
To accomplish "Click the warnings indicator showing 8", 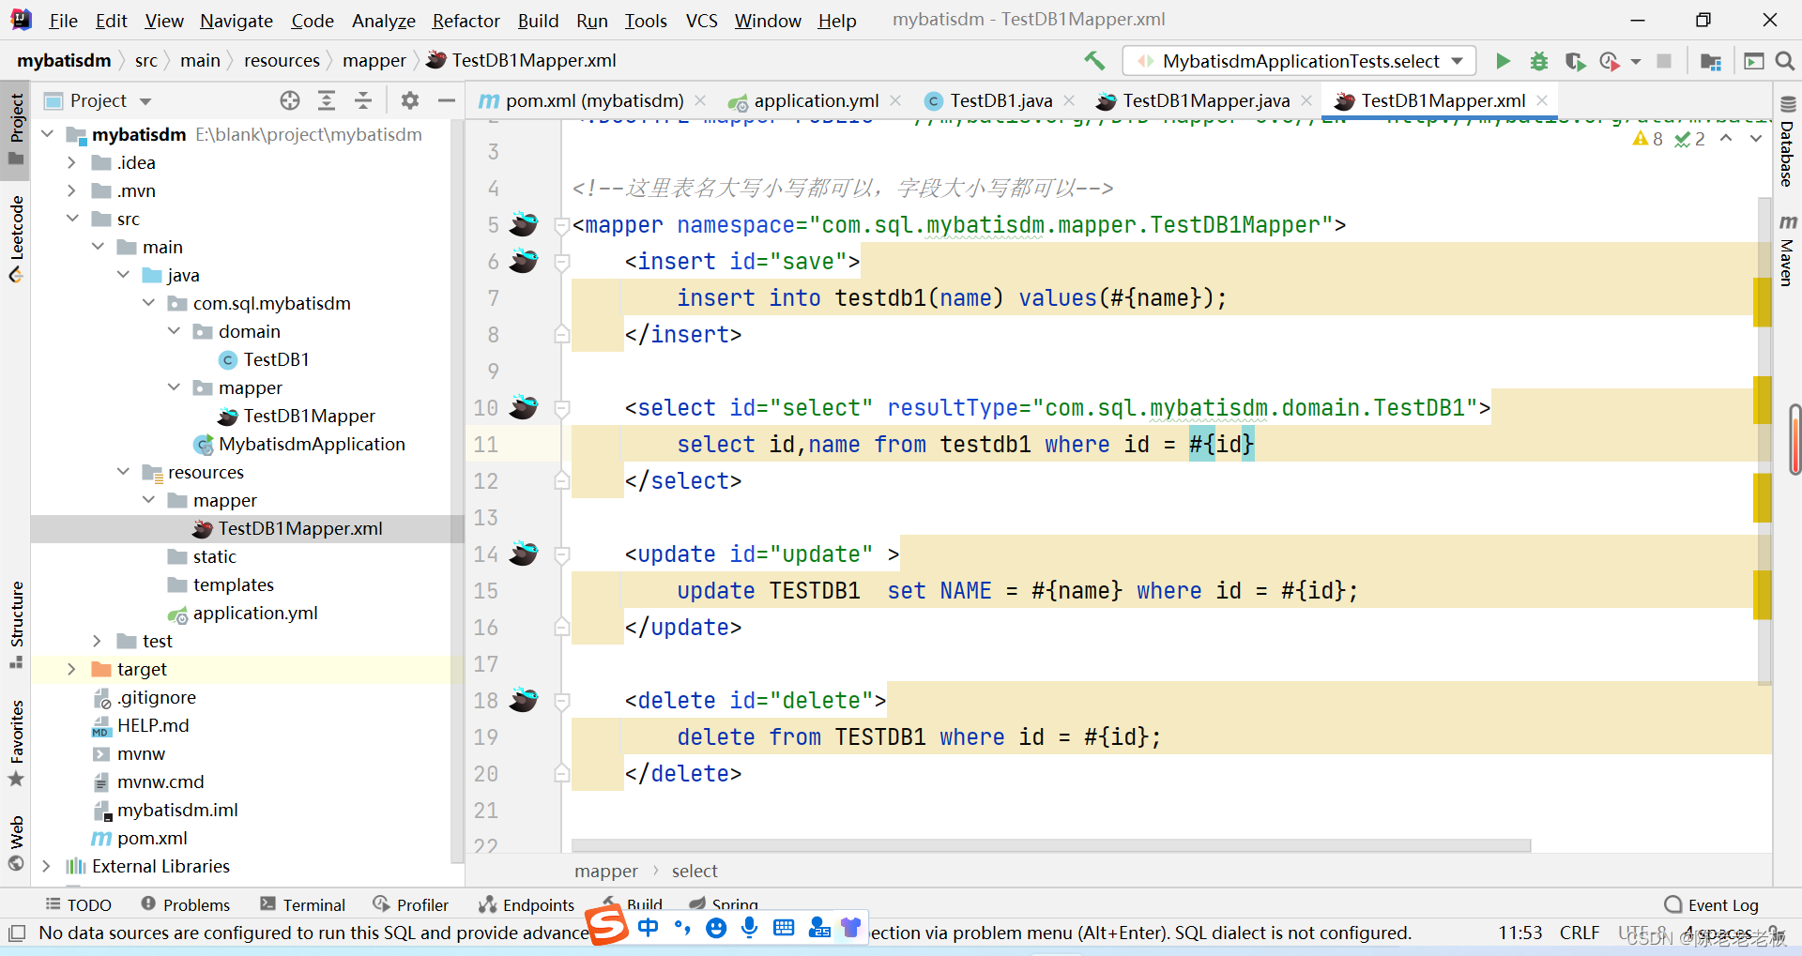I will coord(1648,139).
